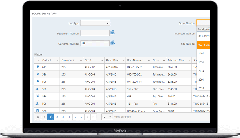Select serial number 1102 from the list
Viewport: 240px width, 138px height.
tap(203, 53)
